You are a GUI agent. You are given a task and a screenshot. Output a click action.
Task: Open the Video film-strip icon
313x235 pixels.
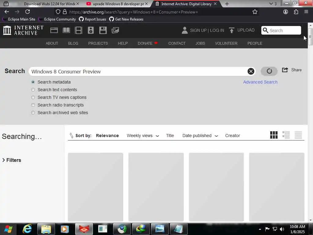(79, 30)
